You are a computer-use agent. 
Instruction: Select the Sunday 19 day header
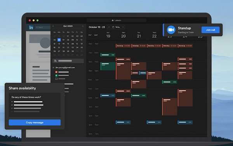(x=108, y=35)
